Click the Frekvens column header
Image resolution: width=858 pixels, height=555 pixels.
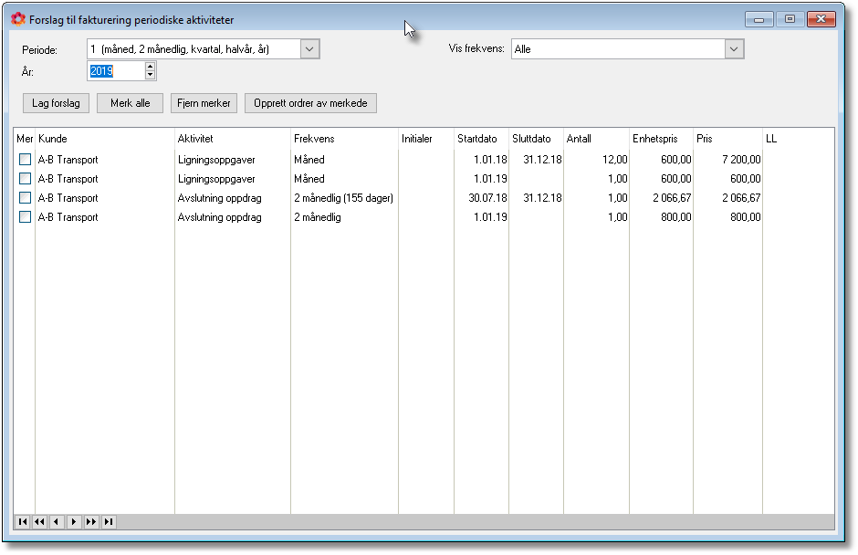click(344, 139)
